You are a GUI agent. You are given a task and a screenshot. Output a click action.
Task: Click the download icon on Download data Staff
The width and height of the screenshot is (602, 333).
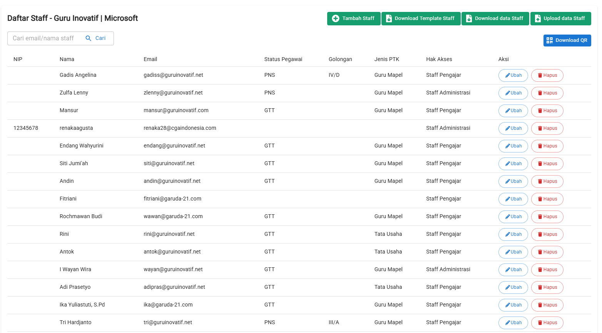coord(469,18)
